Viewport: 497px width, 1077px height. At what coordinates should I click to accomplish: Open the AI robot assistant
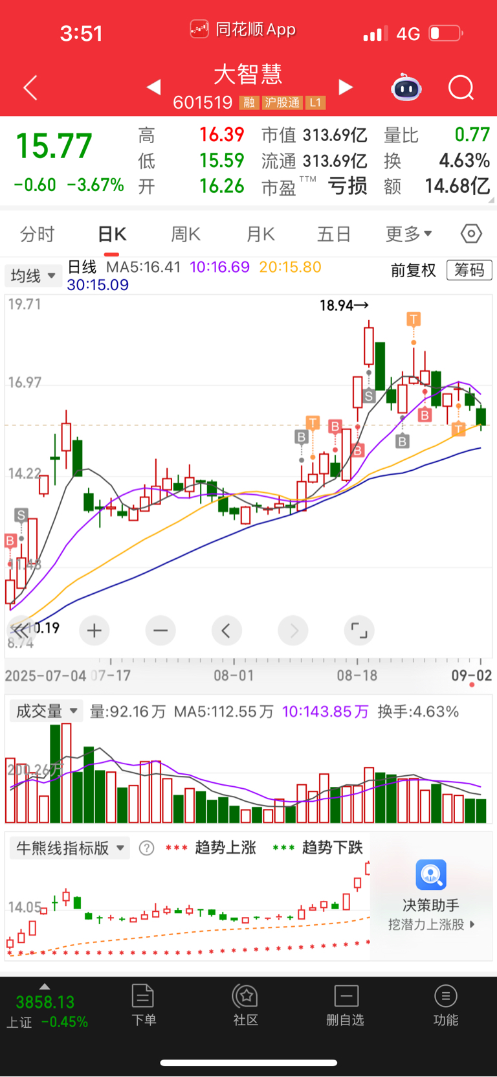(406, 87)
